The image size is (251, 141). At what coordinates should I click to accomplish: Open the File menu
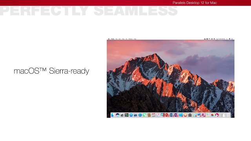(x=116, y=39)
